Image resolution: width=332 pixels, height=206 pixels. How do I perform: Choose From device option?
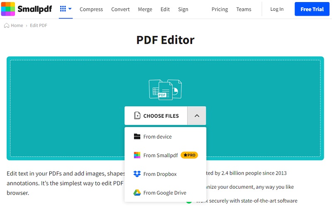coord(165,137)
